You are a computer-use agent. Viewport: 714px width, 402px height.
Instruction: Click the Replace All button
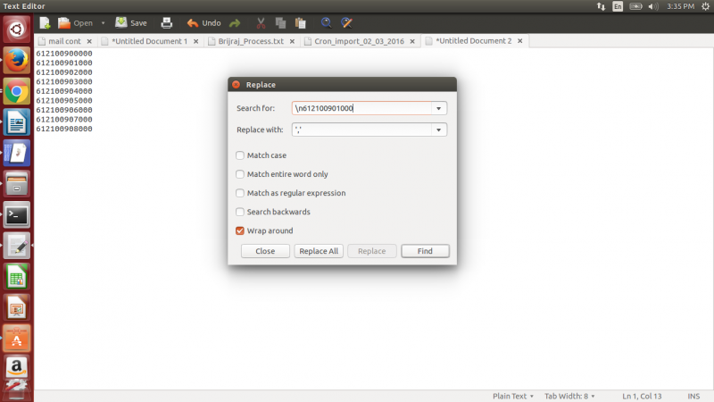click(x=319, y=251)
